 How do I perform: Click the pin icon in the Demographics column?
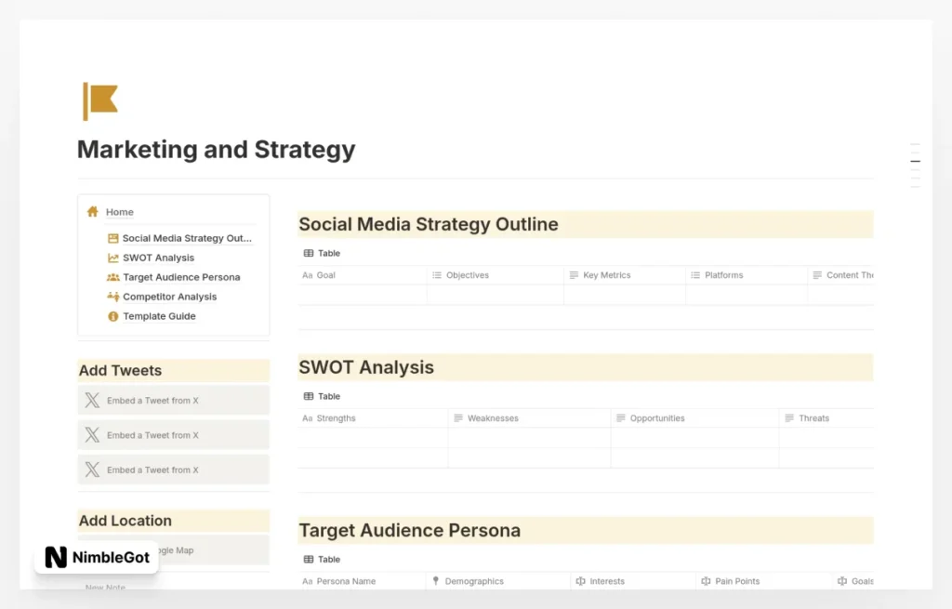435,580
